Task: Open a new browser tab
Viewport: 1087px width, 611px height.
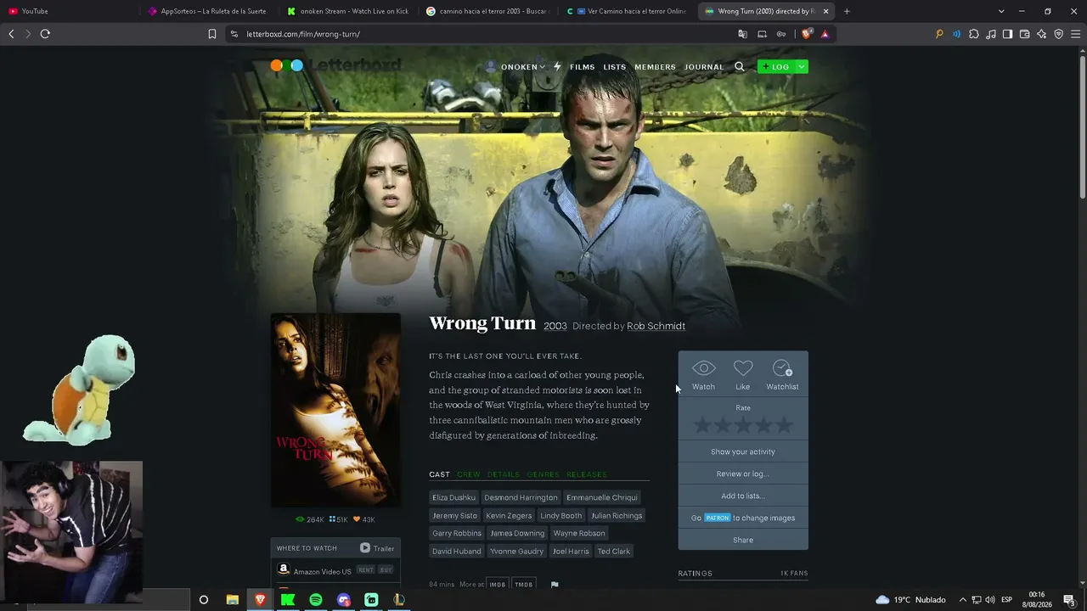Action: coord(847,11)
